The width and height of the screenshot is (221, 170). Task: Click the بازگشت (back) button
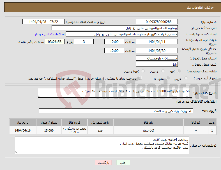click(x=103, y=162)
